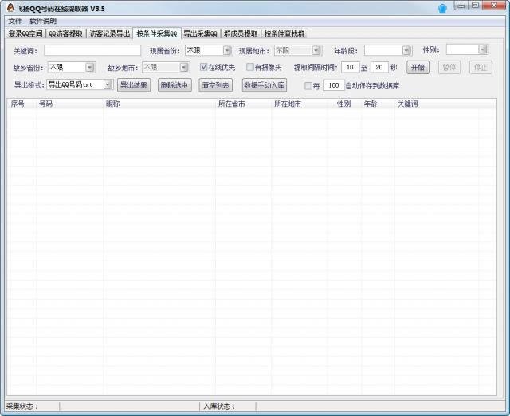Expand the 年龄段 dropdown
The image size is (510, 416).
click(406, 50)
